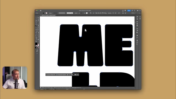Set paint mode to solid Color
The height and width of the screenshot is (99, 176).
36,48
